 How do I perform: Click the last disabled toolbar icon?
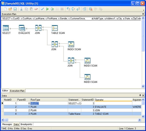[x=101, y=9]
